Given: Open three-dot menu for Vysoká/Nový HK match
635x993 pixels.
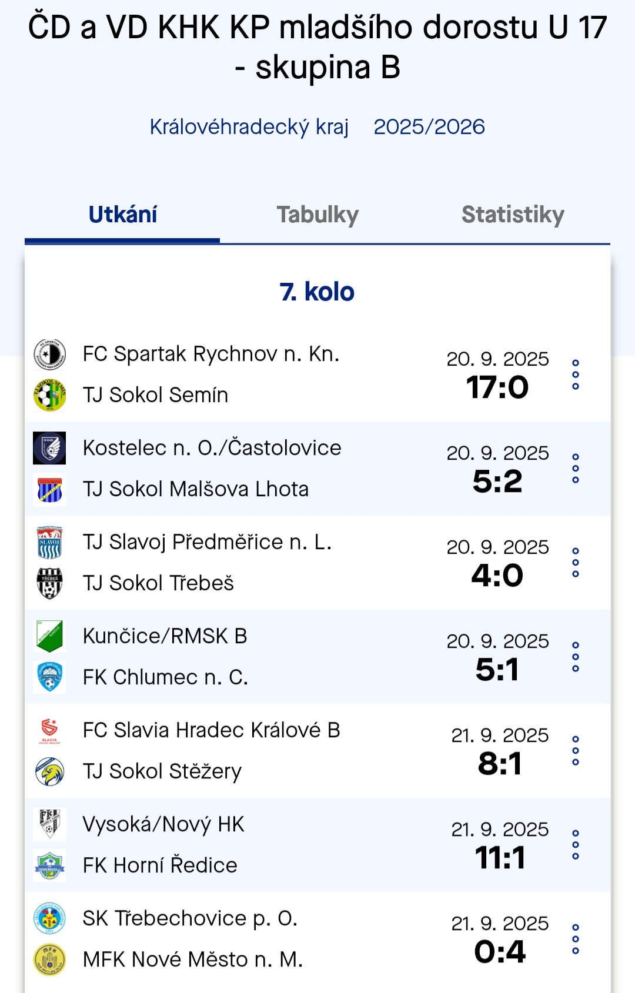Looking at the screenshot, I should pos(576,845).
